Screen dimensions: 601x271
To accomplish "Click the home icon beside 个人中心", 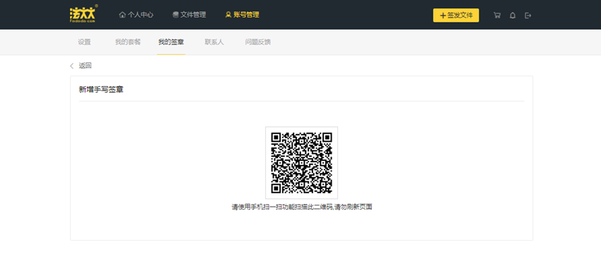I will pos(122,15).
